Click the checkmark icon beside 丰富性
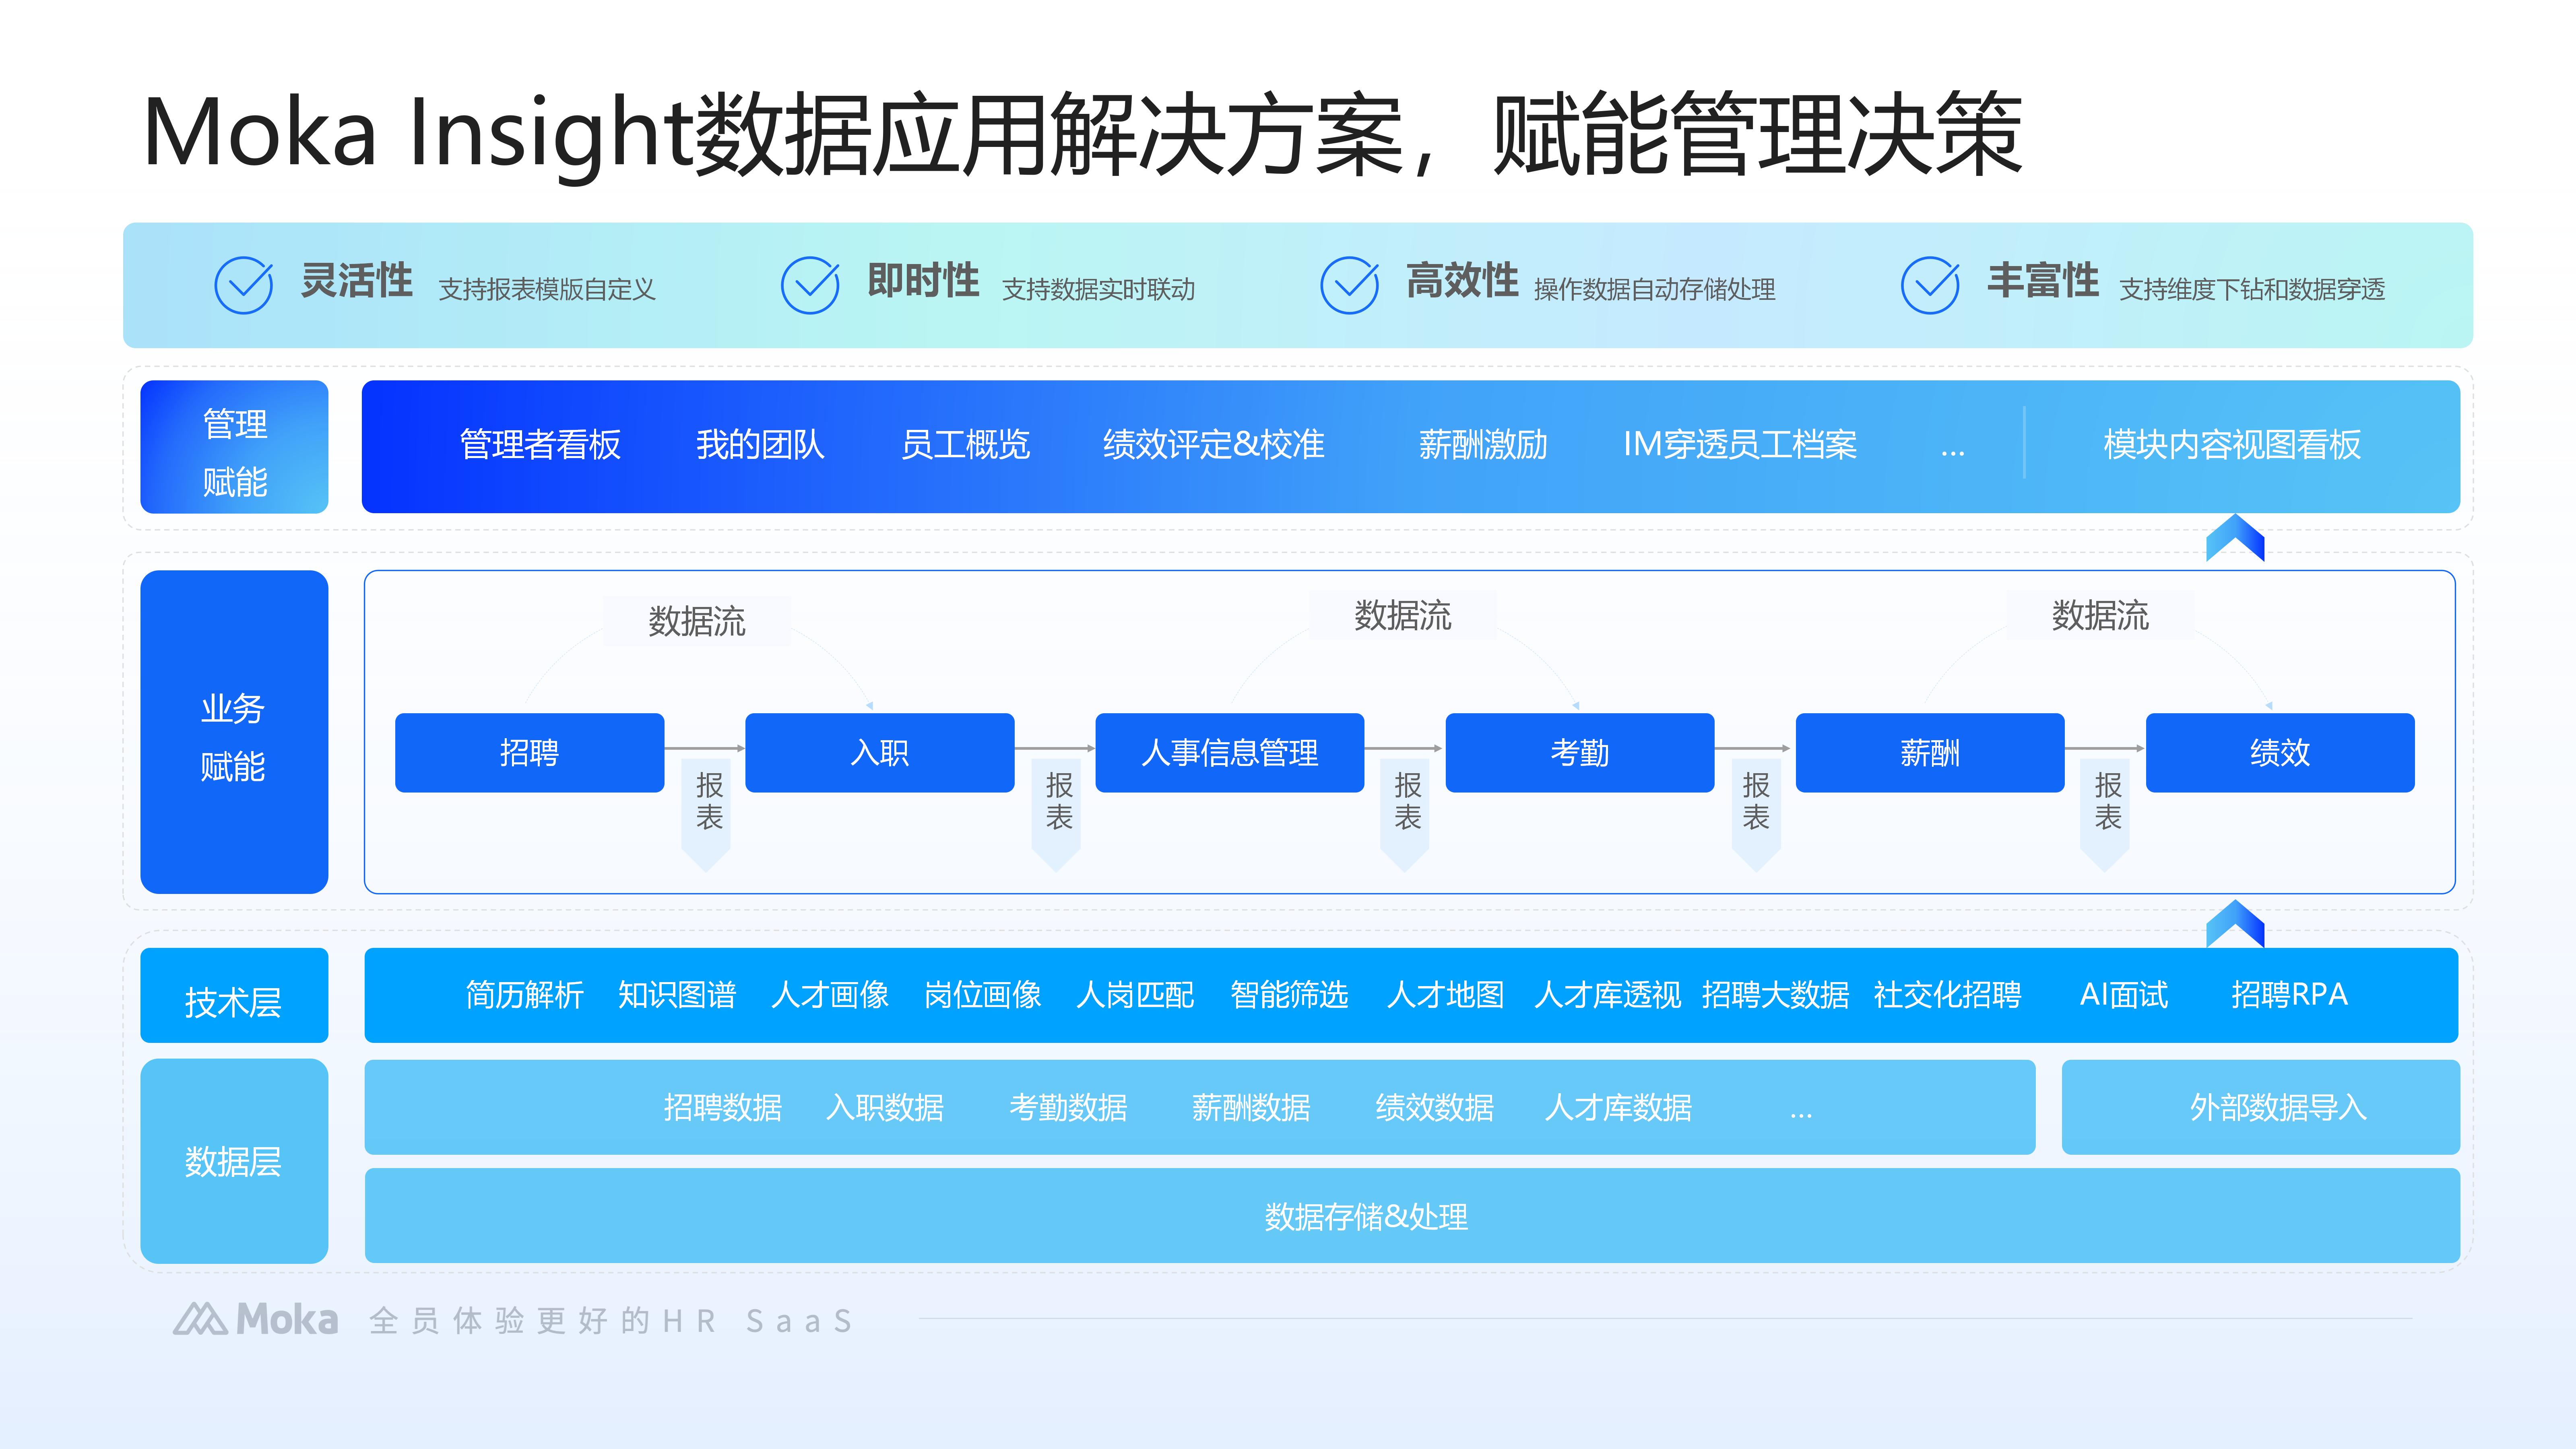The width and height of the screenshot is (2576, 1449). click(1929, 285)
